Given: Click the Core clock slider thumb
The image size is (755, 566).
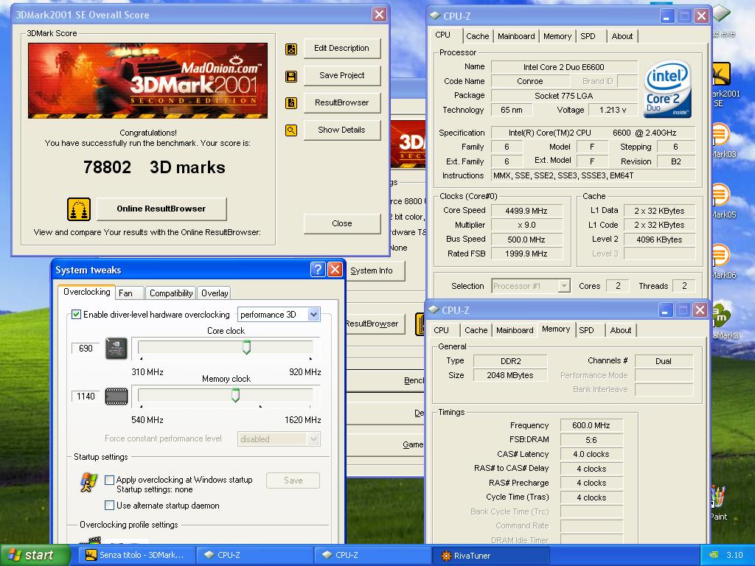Looking at the screenshot, I should click(x=246, y=347).
